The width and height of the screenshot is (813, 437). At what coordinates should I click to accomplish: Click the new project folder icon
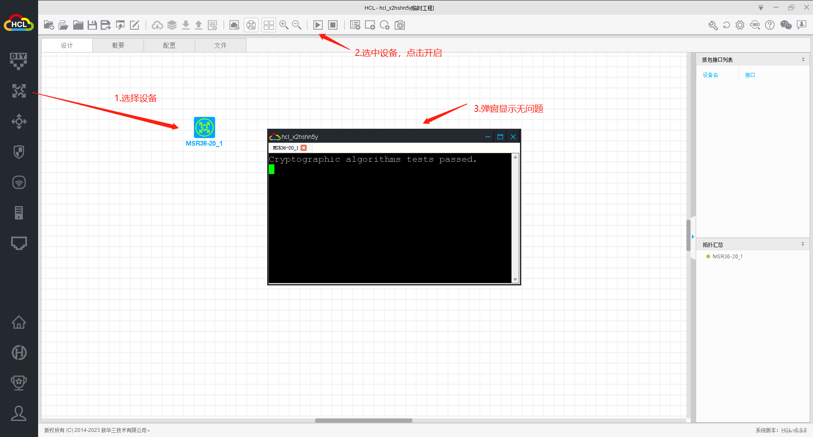tap(49, 25)
